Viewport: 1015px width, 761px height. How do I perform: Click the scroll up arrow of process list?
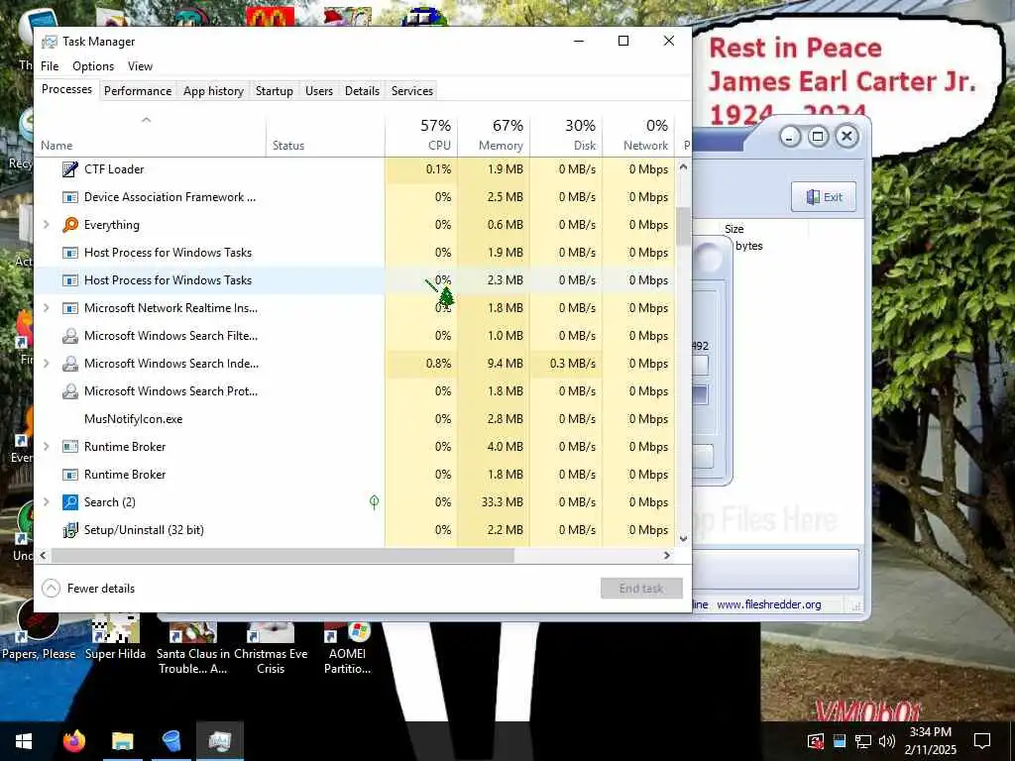683,166
